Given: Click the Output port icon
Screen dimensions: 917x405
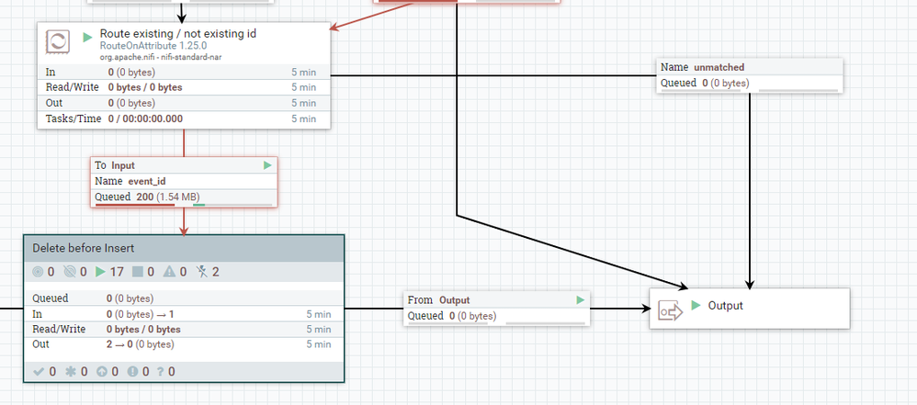Looking at the screenshot, I should pos(670,311).
